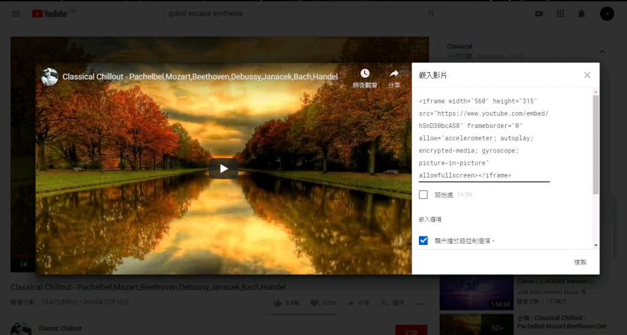
Task: Close the embed video dialog
Action: [587, 75]
